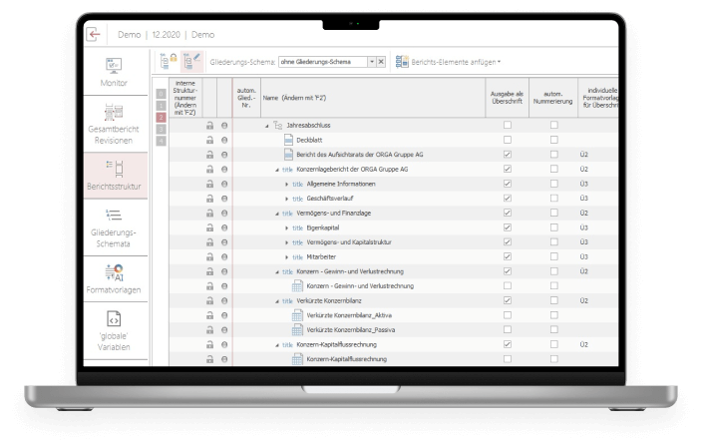
Task: Uncheck Ausgabe als Überschrift for Bericht des Aufsichtsrats
Action: [x=508, y=154]
